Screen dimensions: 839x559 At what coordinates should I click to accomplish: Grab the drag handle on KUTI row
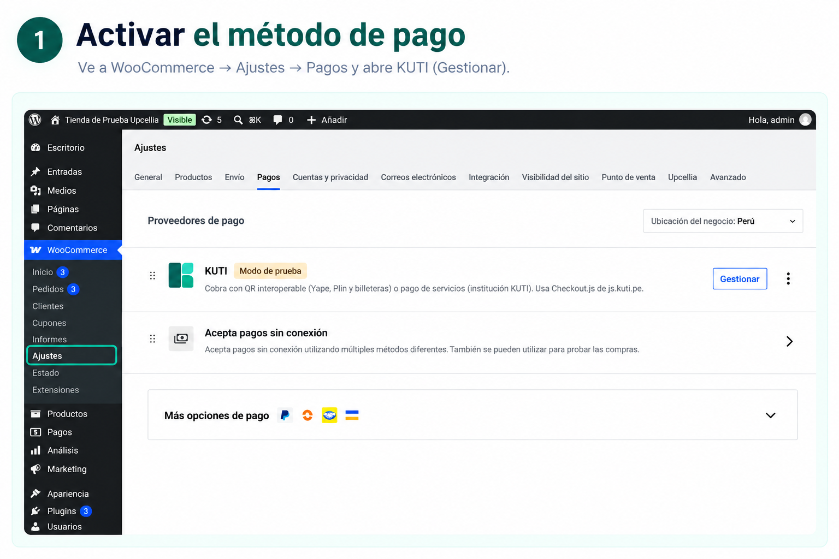click(152, 276)
